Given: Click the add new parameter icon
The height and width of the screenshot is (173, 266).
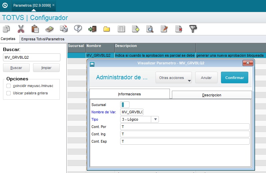Looking at the screenshot, I should (x=136, y=29).
